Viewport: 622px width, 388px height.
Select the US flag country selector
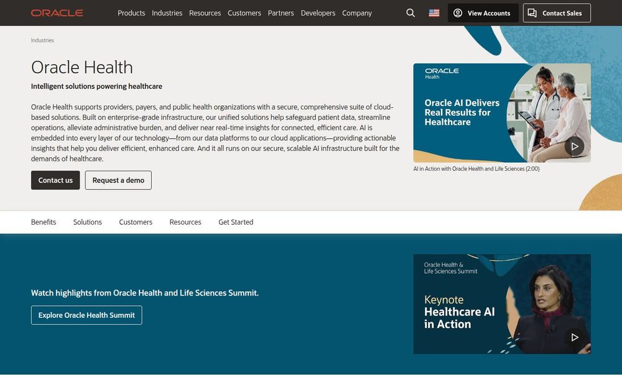[x=434, y=12]
